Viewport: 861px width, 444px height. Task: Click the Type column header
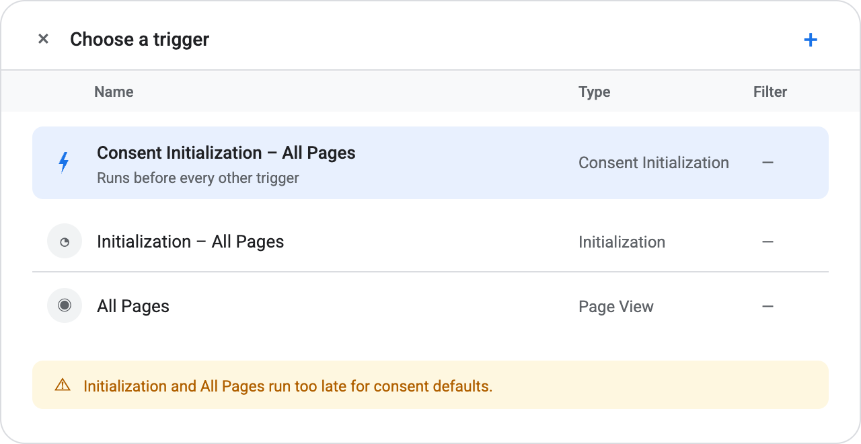click(x=595, y=91)
